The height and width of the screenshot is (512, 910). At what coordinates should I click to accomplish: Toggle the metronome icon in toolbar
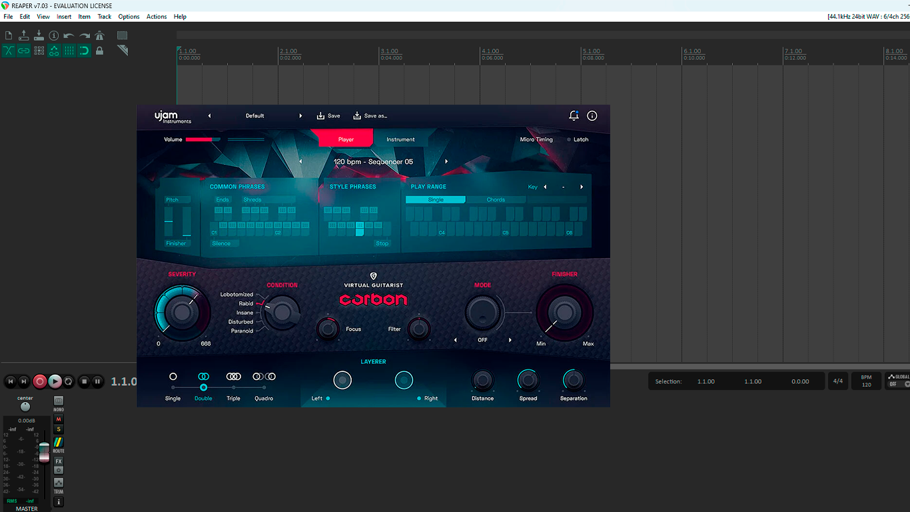pos(100,35)
